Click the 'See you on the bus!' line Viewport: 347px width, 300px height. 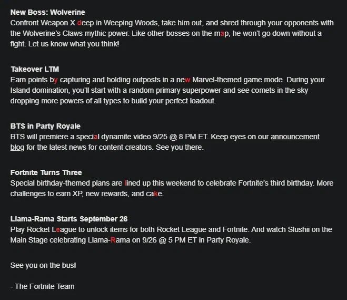(x=43, y=265)
